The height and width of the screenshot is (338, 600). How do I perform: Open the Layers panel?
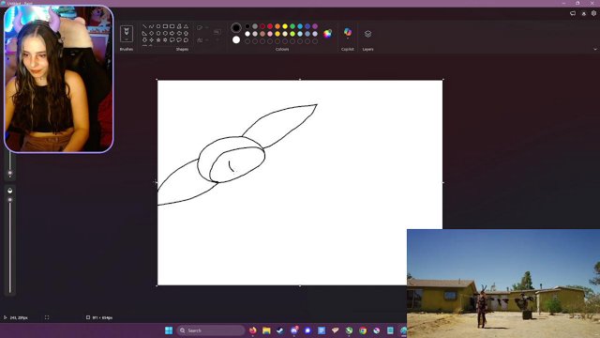367,34
